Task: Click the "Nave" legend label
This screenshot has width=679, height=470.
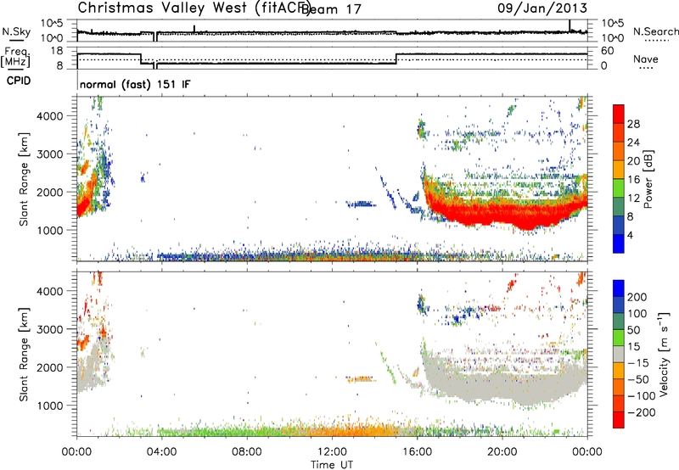Action: 645,59
